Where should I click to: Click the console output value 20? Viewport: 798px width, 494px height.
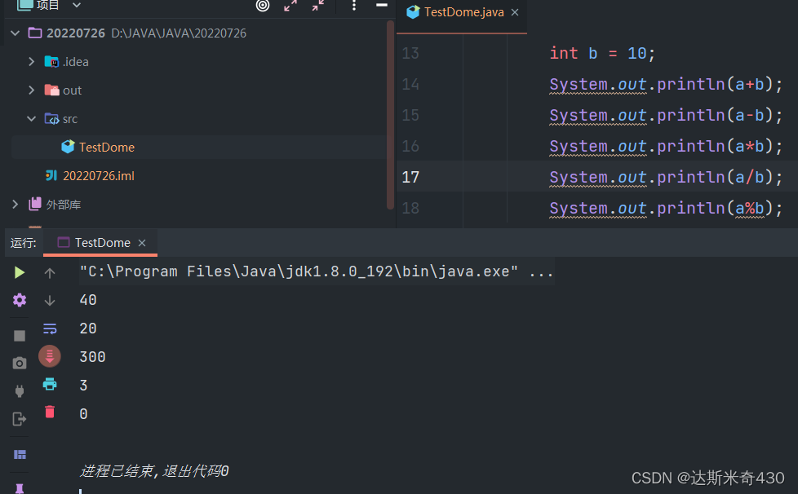click(88, 329)
